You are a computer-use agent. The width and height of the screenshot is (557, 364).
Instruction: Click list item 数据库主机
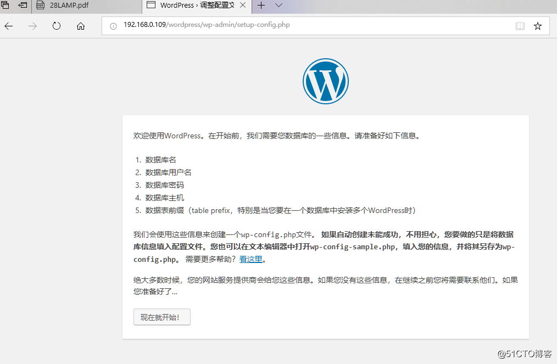tap(164, 198)
